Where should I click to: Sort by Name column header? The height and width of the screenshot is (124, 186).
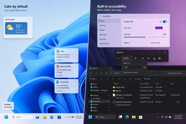[x=116, y=84]
